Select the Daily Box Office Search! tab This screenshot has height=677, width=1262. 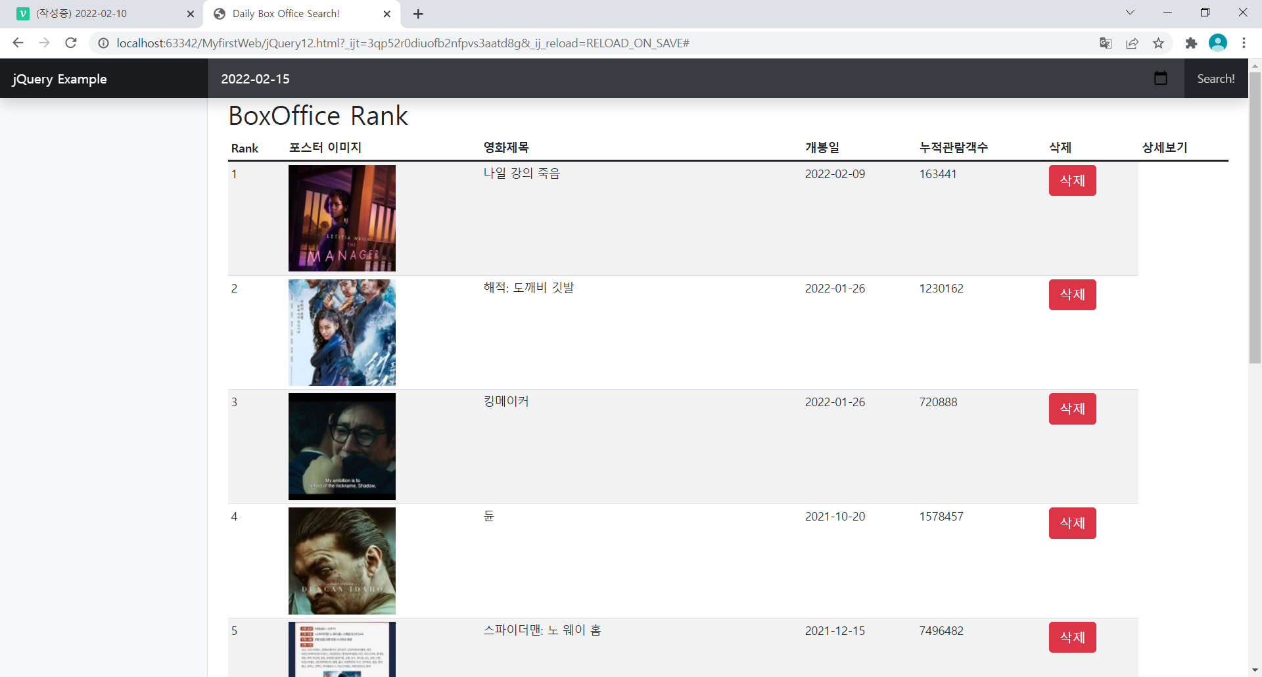pyautogui.click(x=302, y=14)
